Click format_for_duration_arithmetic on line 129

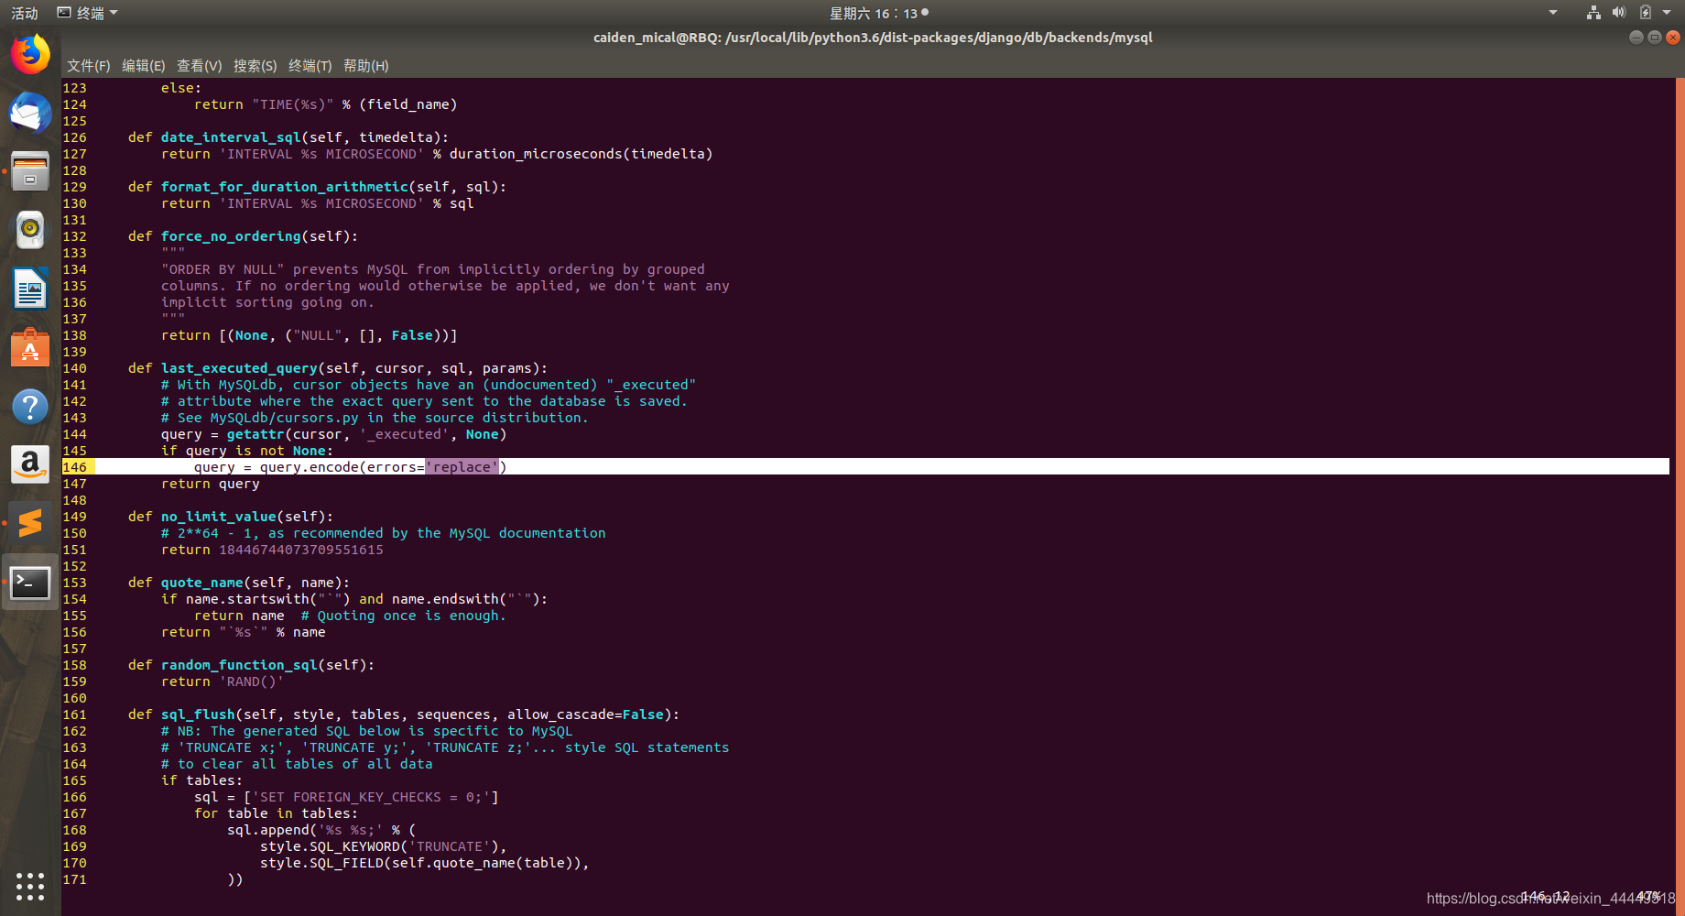click(285, 187)
